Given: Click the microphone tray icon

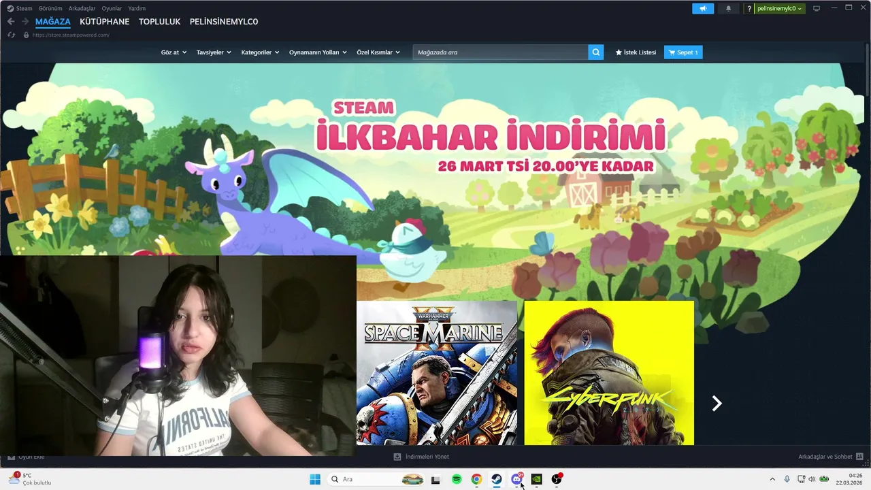Looking at the screenshot, I should coord(787,479).
